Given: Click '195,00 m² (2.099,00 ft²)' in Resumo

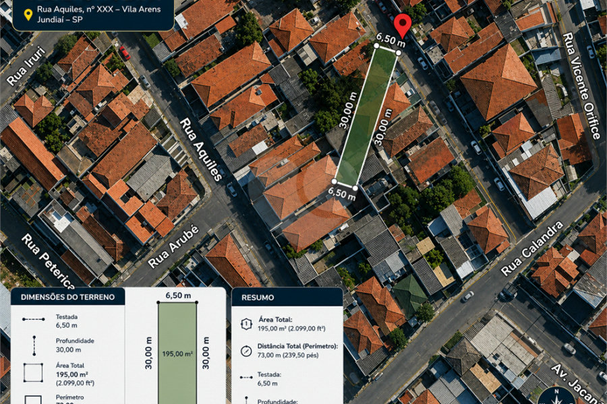Looking at the screenshot, I should point(291,329).
